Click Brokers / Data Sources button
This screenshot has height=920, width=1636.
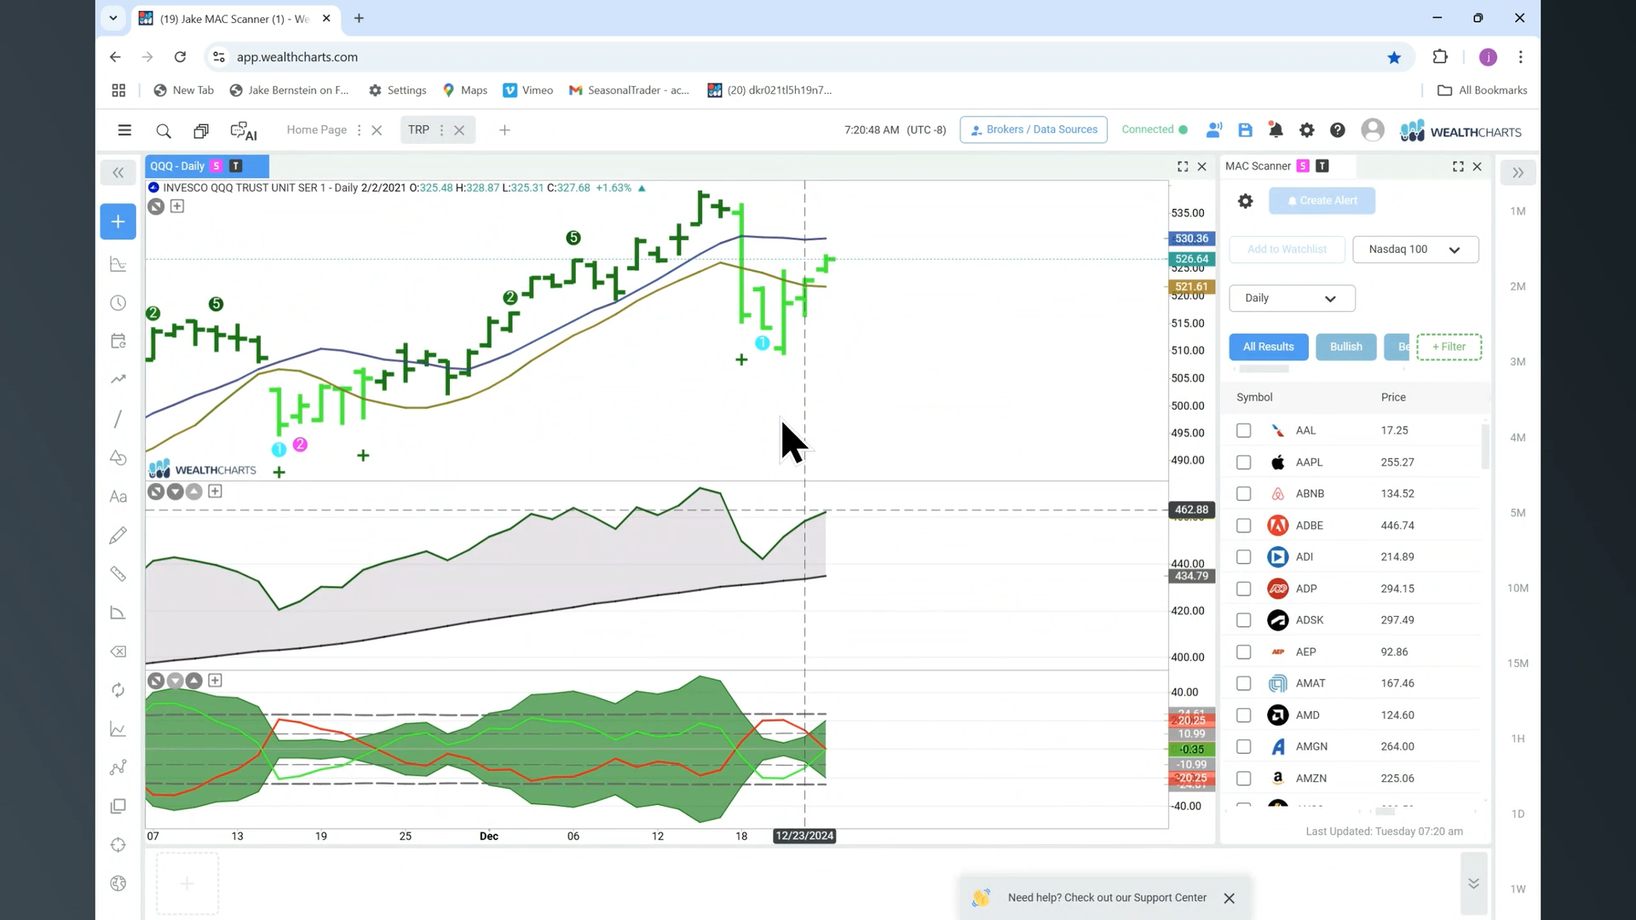coord(1033,129)
